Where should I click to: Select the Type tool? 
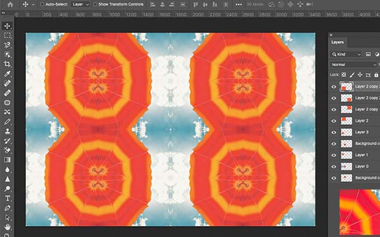point(7,198)
